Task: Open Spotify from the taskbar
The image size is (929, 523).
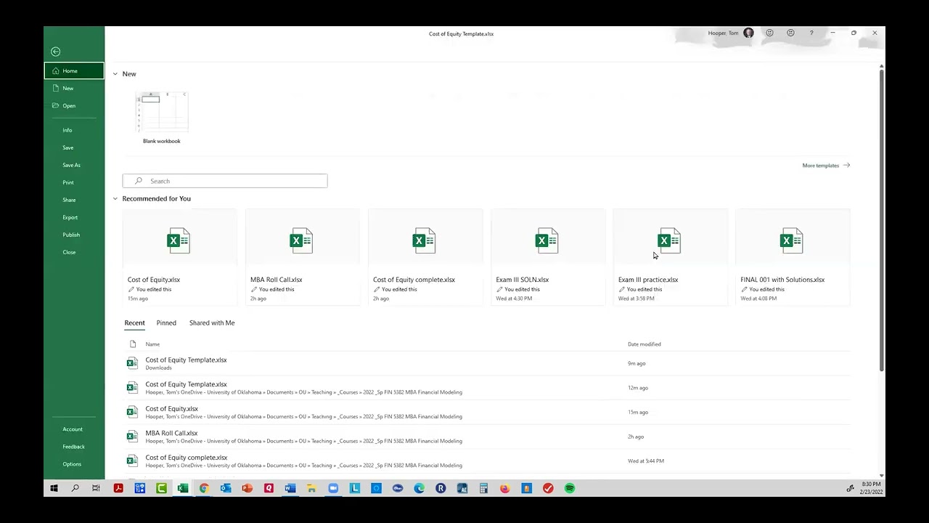Action: point(570,489)
